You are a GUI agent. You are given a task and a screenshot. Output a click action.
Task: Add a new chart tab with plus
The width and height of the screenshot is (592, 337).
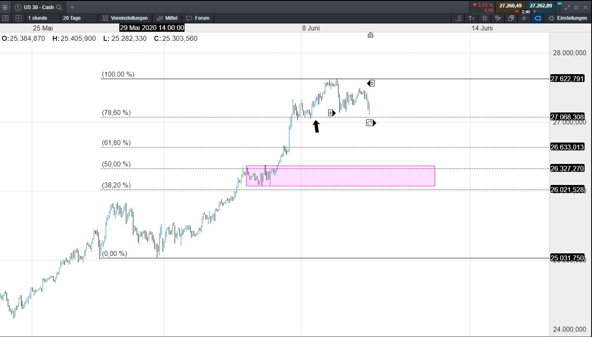pos(72,7)
